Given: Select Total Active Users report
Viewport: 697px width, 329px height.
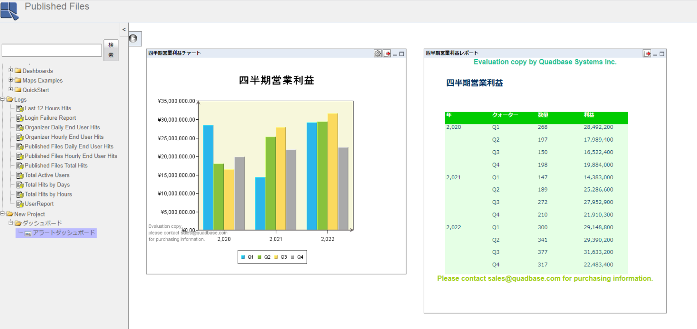Looking at the screenshot, I should pos(47,175).
